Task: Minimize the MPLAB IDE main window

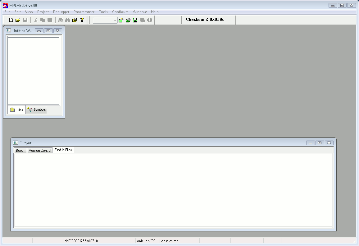Action: point(333,6)
